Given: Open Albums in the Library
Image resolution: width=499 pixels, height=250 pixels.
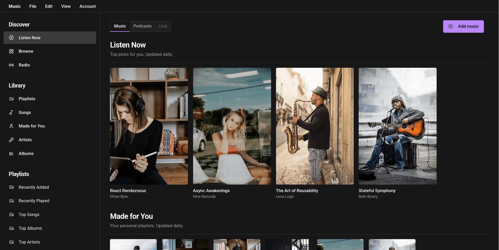Looking at the screenshot, I should pos(50,153).
